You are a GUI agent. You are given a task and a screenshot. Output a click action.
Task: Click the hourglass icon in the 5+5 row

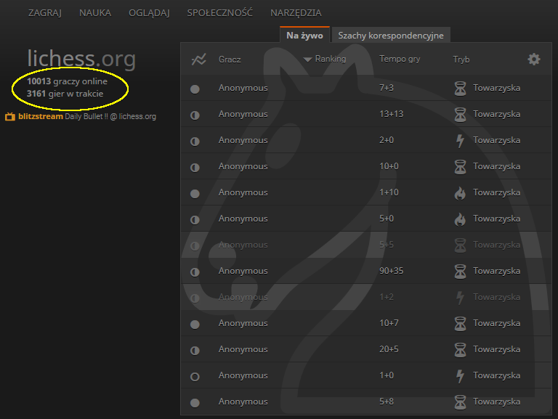click(460, 245)
